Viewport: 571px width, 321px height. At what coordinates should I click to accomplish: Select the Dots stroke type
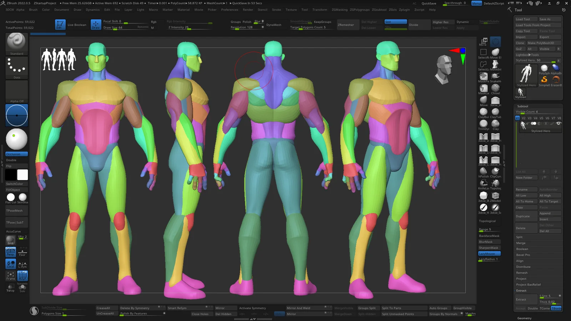coord(16,67)
